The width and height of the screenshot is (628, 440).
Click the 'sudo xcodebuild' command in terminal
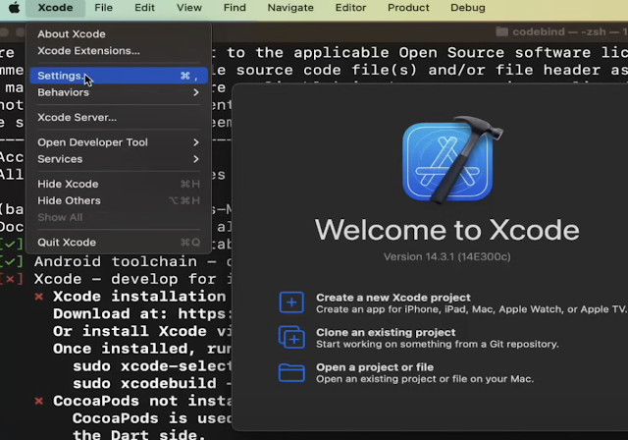(x=152, y=383)
